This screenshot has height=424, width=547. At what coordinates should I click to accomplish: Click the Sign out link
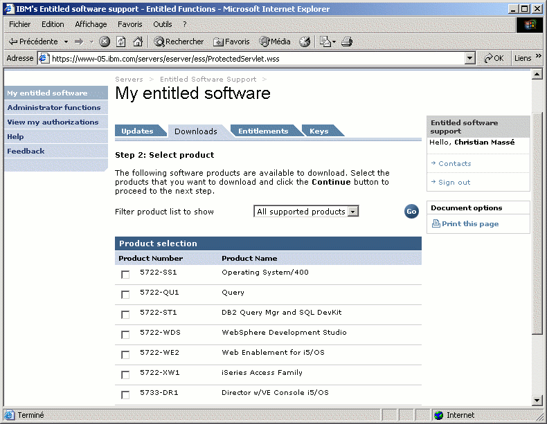coord(454,182)
